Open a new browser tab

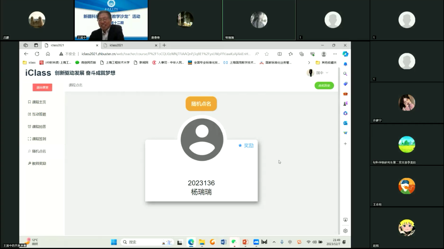pos(164,45)
